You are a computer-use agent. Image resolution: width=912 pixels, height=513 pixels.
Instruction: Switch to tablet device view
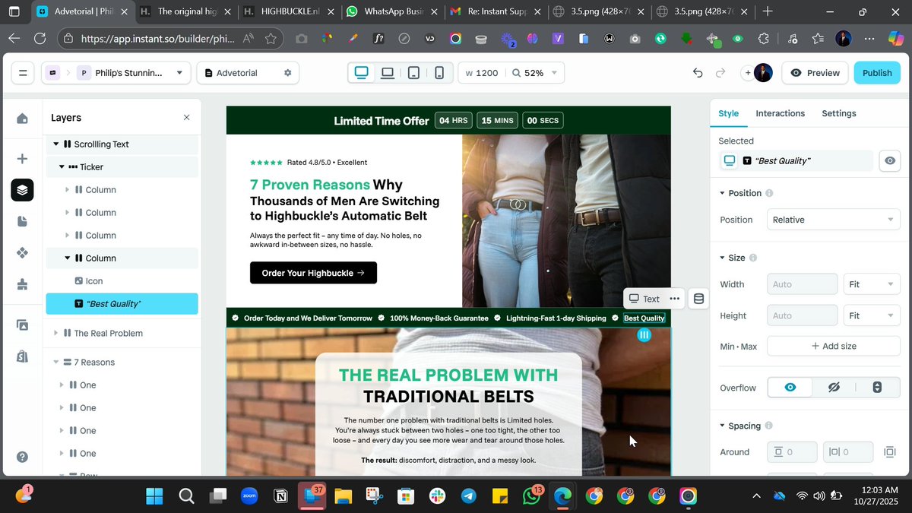[x=413, y=73]
